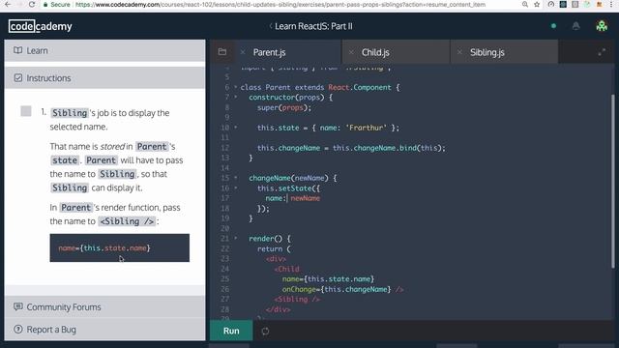This screenshot has width=619, height=348.
Task: Reset the workspace with the refresh icon
Action: 265,331
